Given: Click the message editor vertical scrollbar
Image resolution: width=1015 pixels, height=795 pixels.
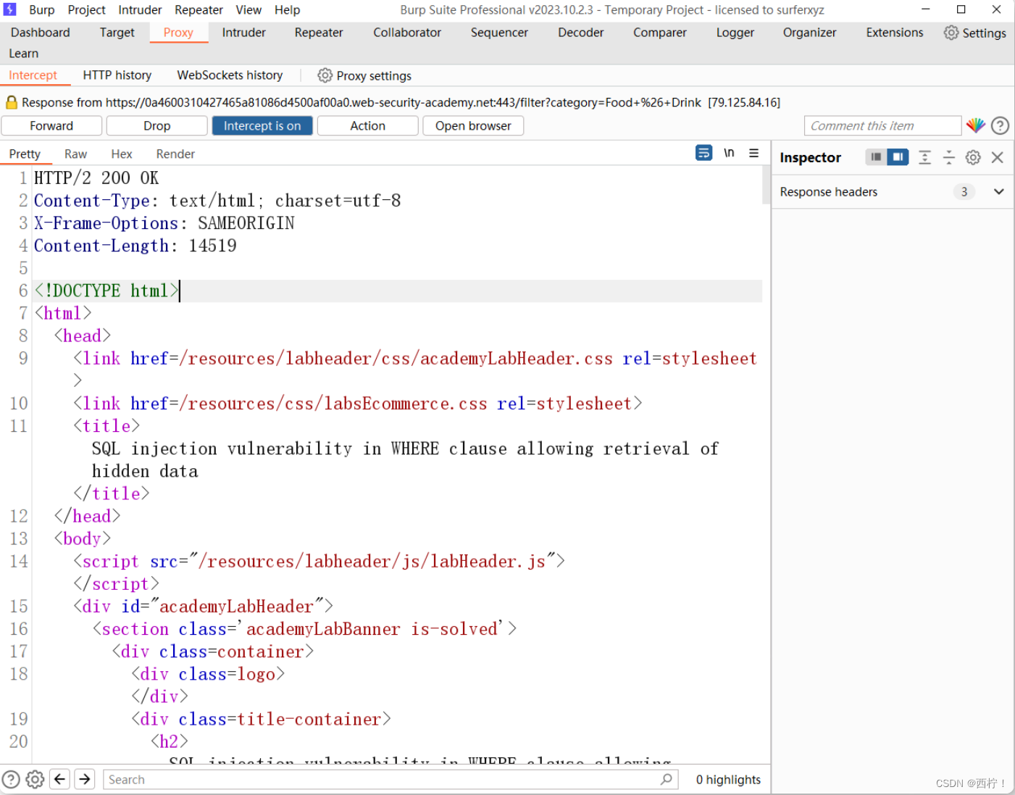Looking at the screenshot, I should 766,186.
